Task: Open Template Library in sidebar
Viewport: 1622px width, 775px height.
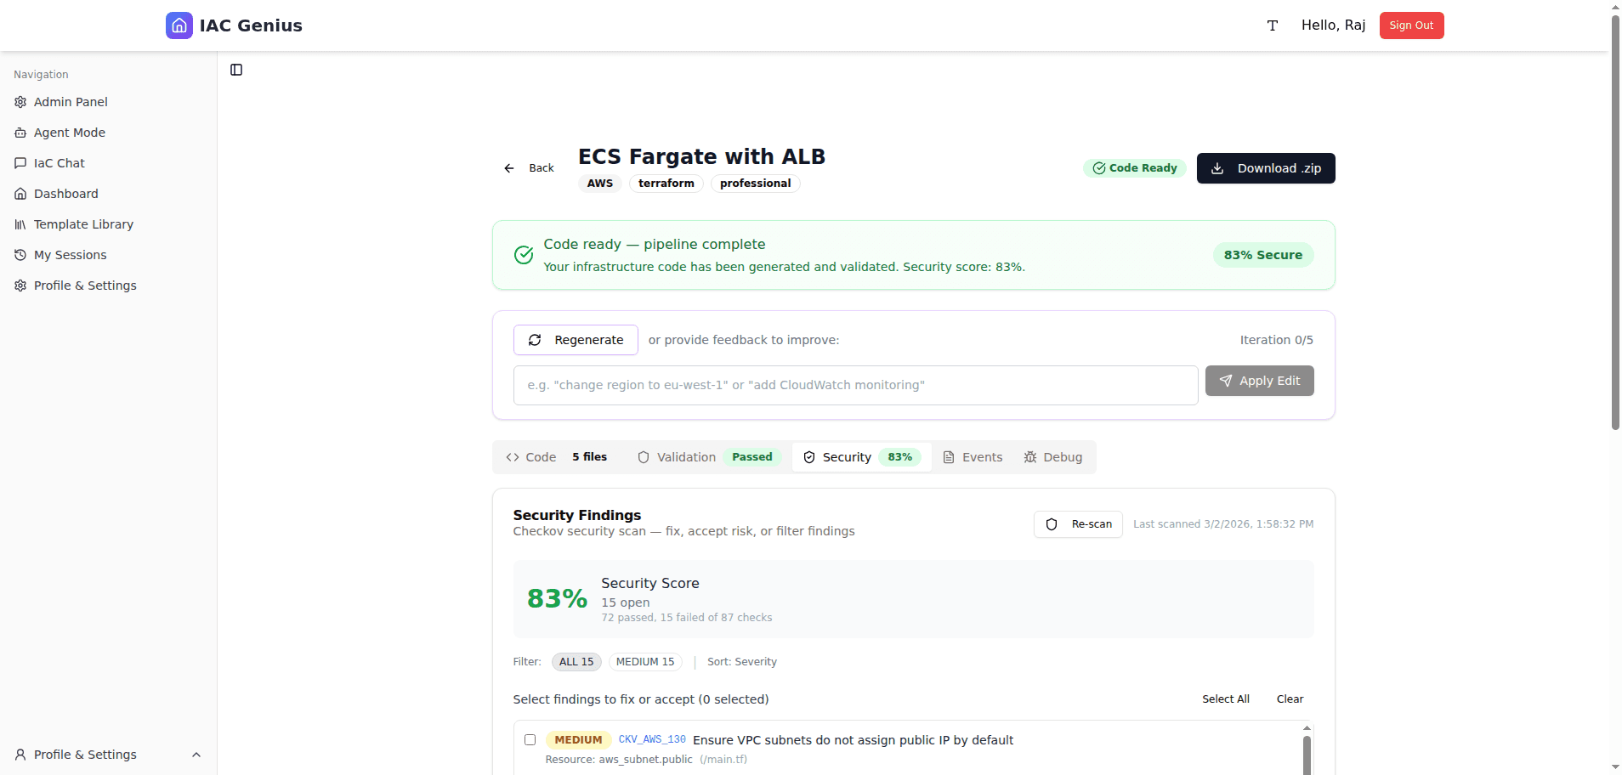Action: 82,224
